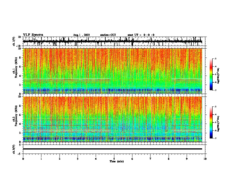231x178 pixels.
Task: Click the 8 kHz tick on ch.2 spectrogram
Action: (x=20, y=106)
